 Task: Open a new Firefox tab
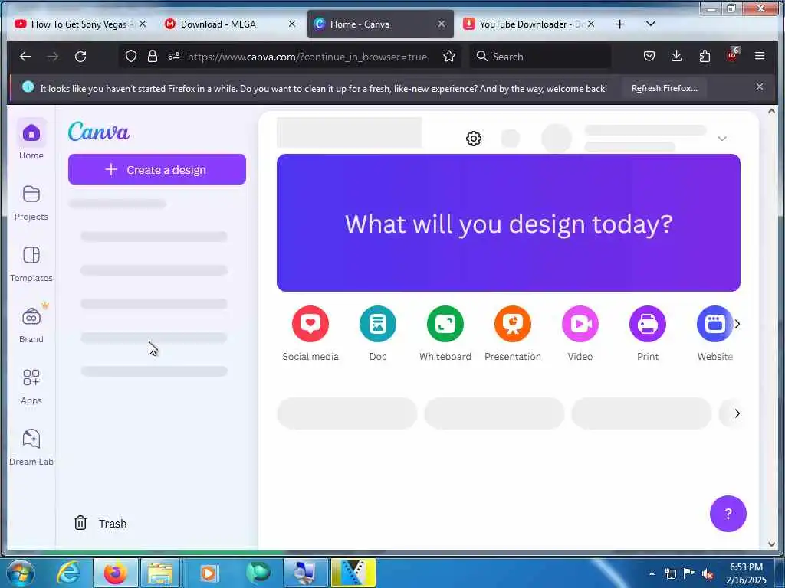[x=619, y=24]
